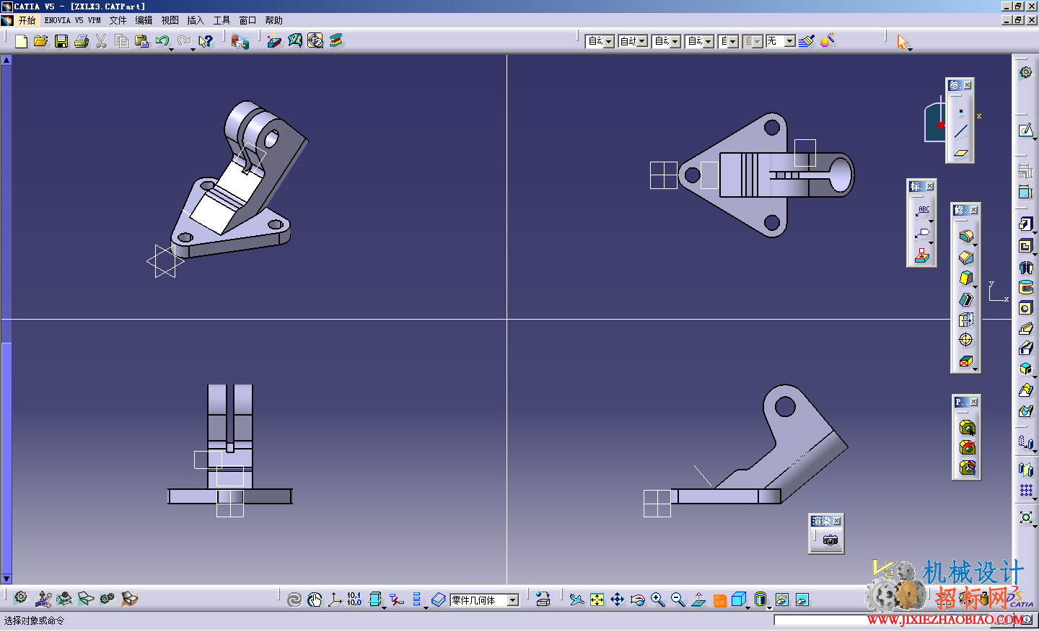Open the fifth narrow graphic properties dropdown
Viewport: 1039px width, 632px height.
click(733, 41)
